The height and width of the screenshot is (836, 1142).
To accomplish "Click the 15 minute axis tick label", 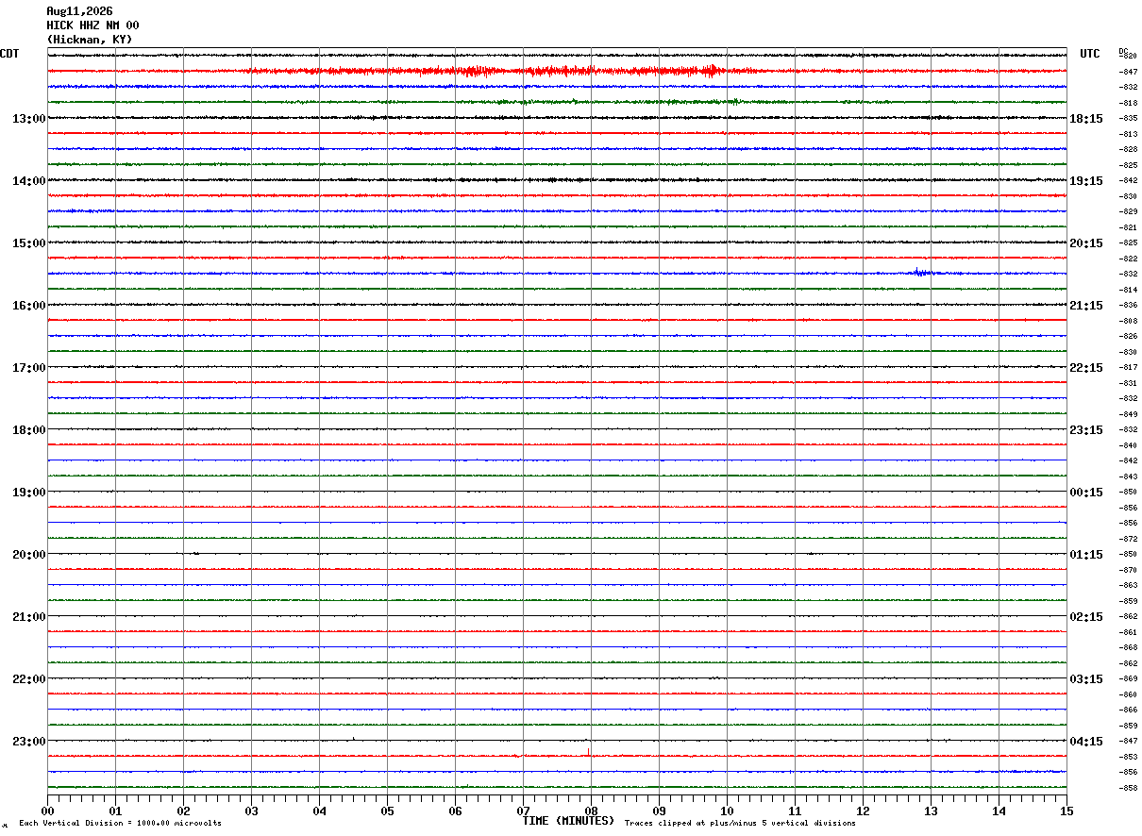I will tap(1066, 811).
